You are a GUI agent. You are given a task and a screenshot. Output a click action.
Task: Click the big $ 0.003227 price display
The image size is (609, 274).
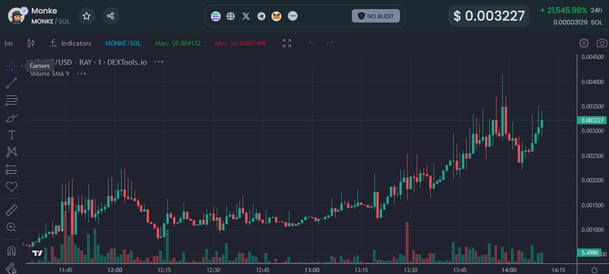pyautogui.click(x=489, y=16)
